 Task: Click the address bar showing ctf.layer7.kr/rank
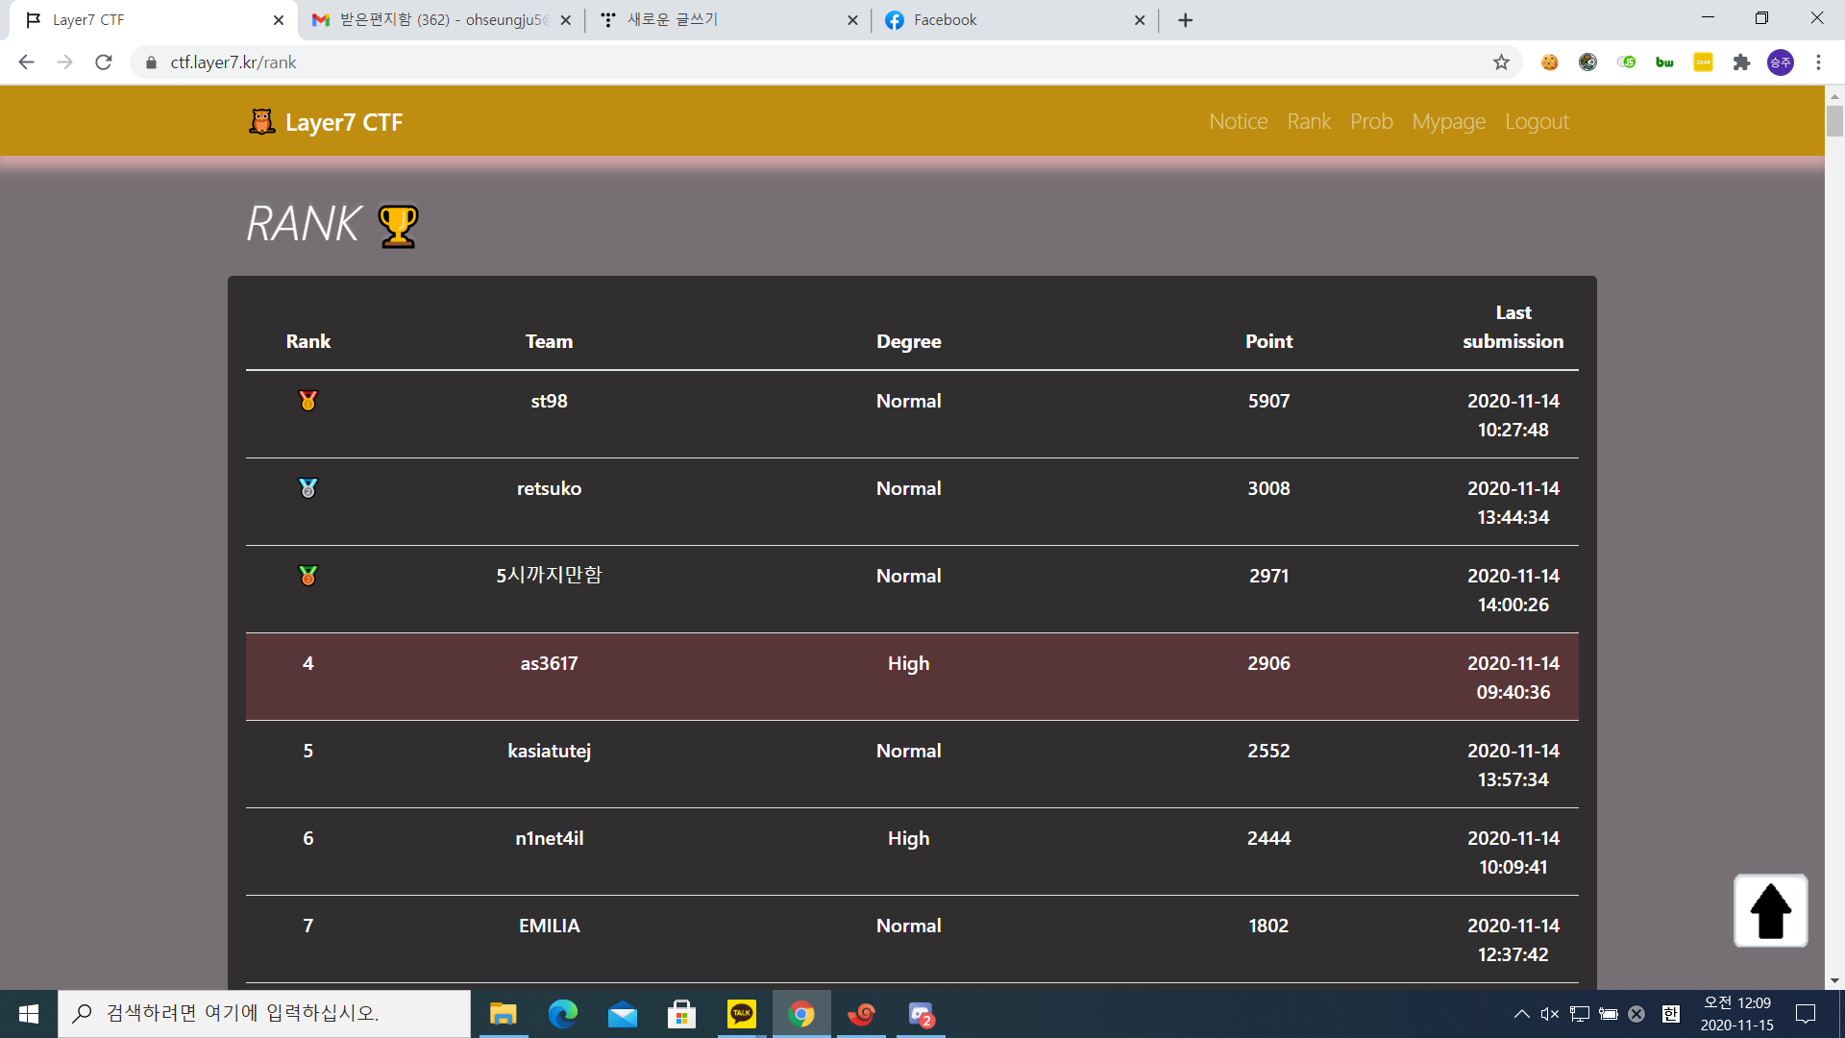coord(673,62)
